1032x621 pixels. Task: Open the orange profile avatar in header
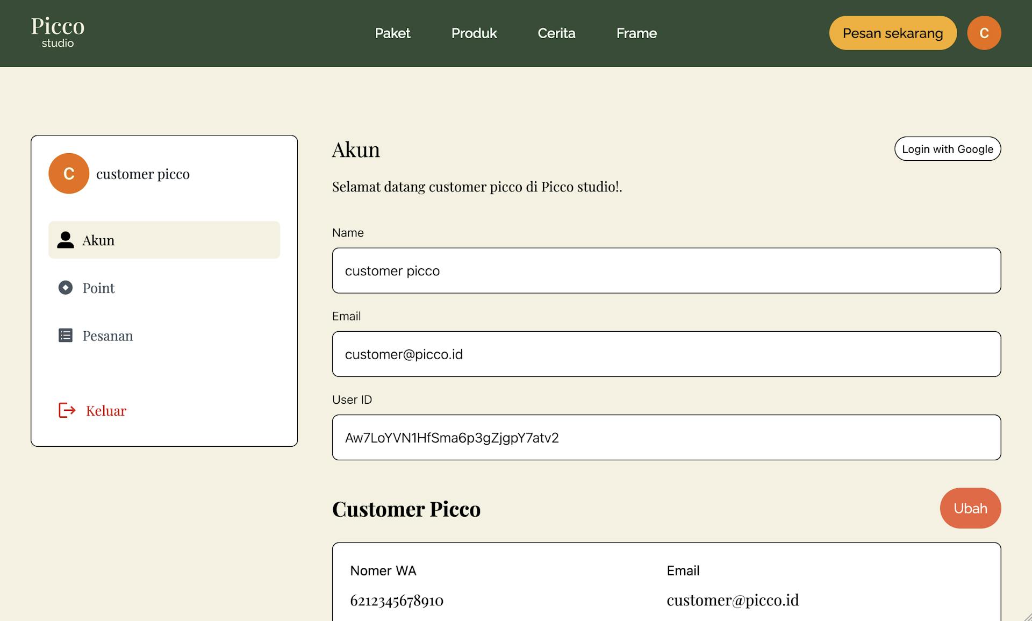pyautogui.click(x=984, y=33)
